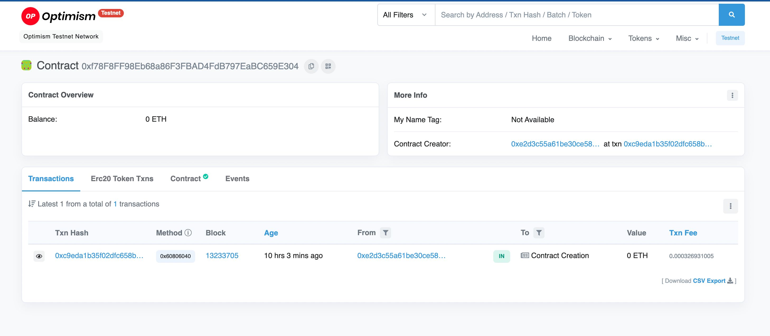This screenshot has width=770, height=336.
Task: Click the sort icon beside Latest 1
Action: click(32, 204)
